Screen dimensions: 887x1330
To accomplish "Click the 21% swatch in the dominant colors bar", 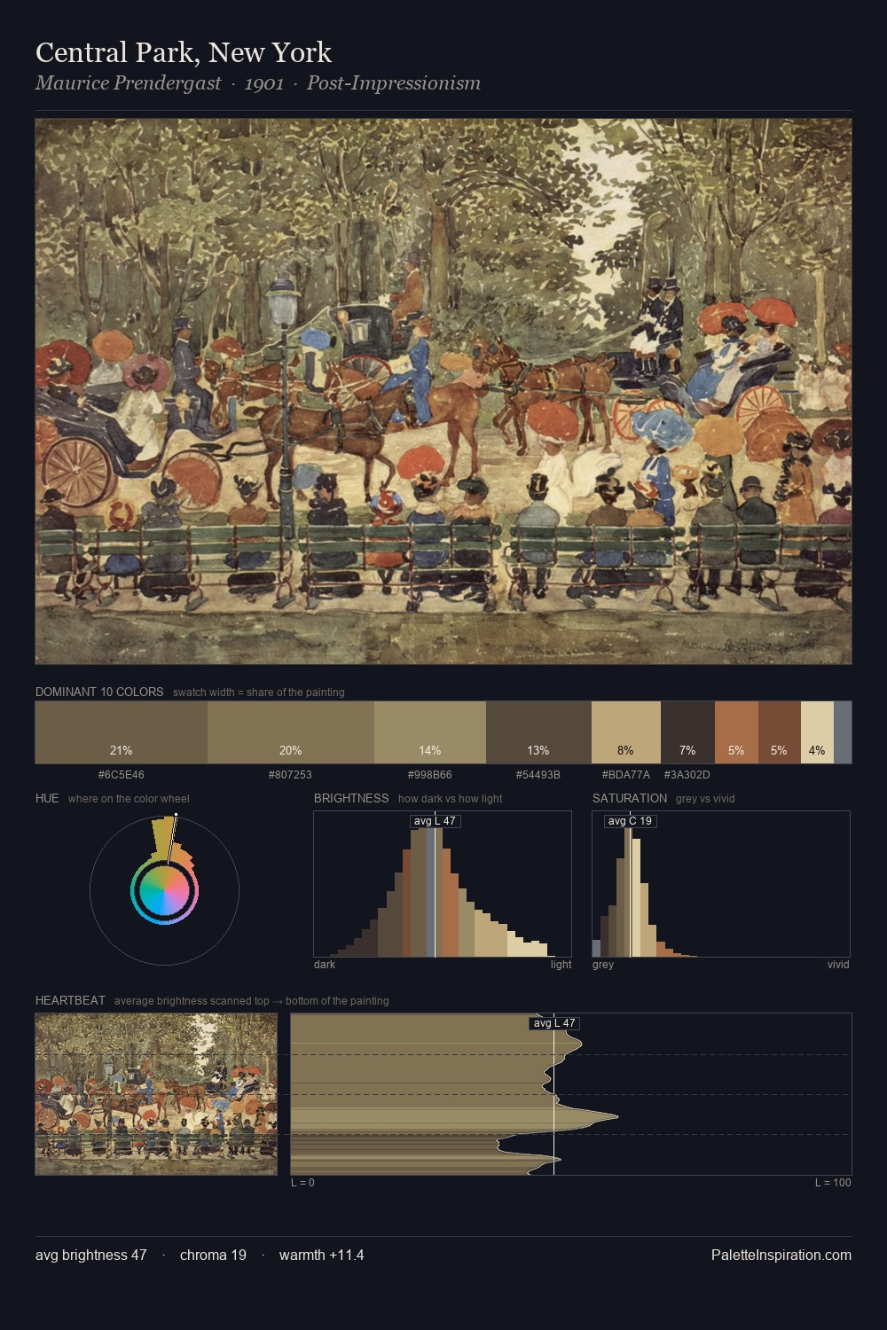I will click(122, 732).
